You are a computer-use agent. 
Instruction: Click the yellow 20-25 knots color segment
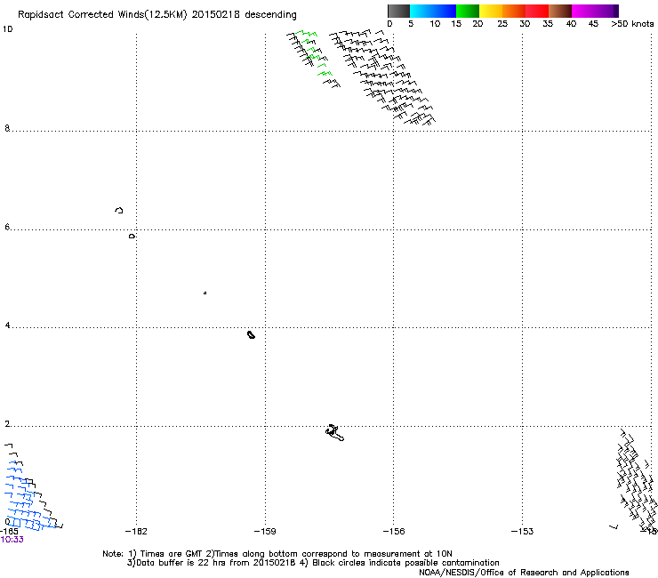tap(491, 11)
